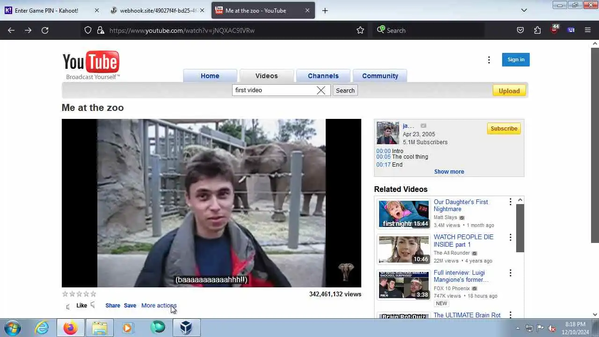Close the Kahoot tab
This screenshot has width=599, height=337.
point(97,10)
